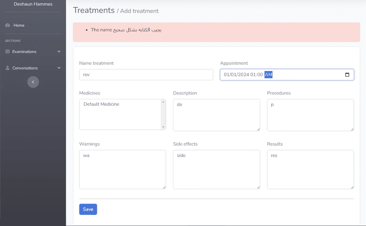The width and height of the screenshot is (366, 226).
Task: Collapse the sidebar with the round arrow button
Action: [33, 82]
